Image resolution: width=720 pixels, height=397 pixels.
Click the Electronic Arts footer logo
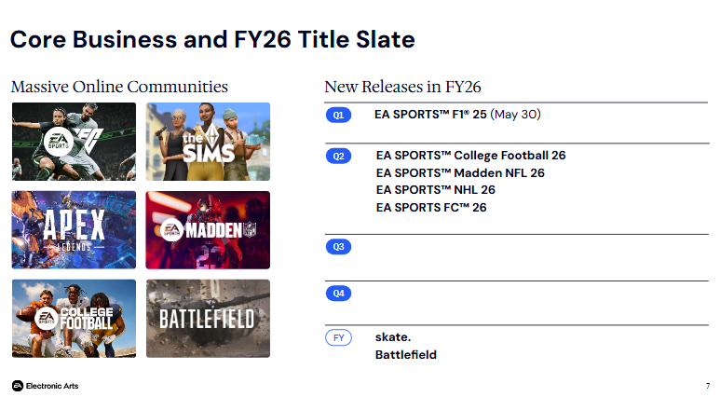tap(45, 386)
